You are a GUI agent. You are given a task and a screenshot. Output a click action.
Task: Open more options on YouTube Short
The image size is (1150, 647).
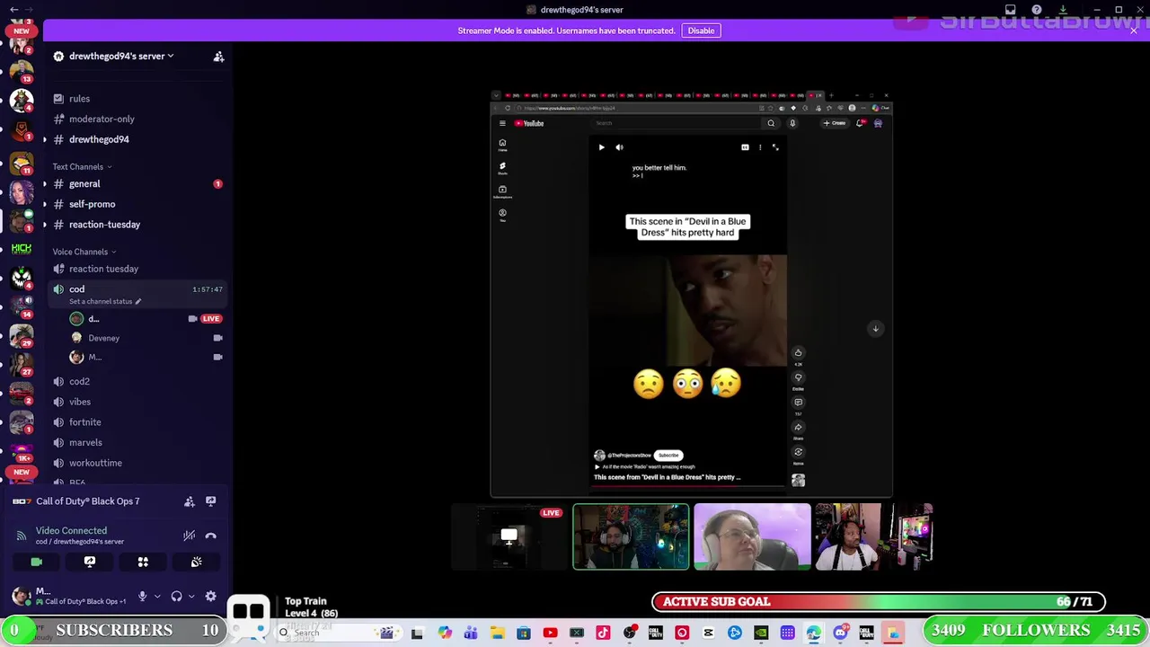coord(760,147)
